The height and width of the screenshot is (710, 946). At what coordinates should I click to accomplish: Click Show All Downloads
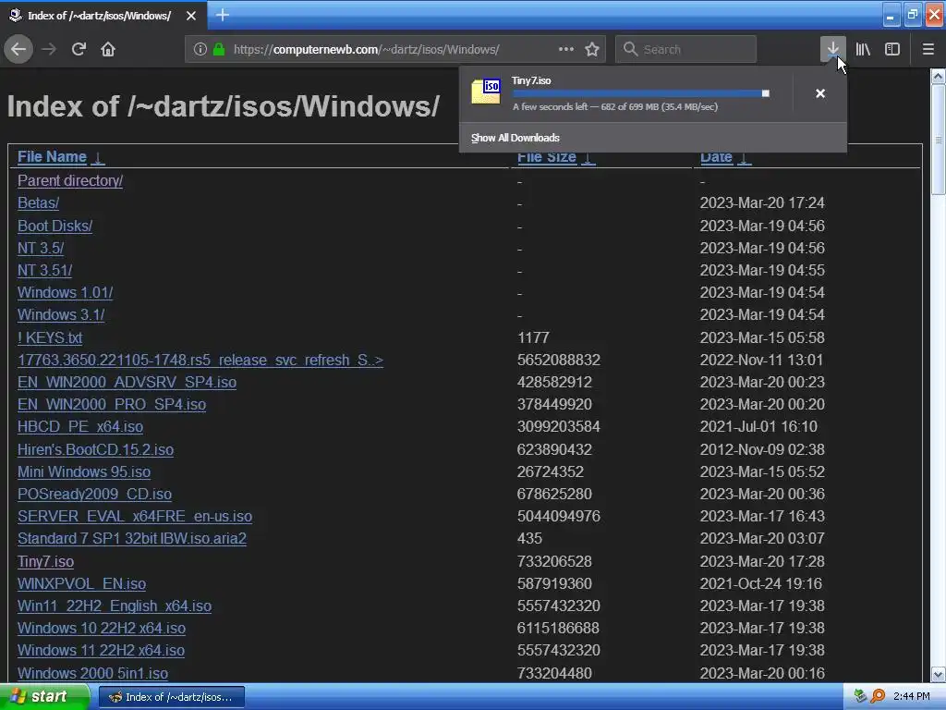[x=515, y=138]
